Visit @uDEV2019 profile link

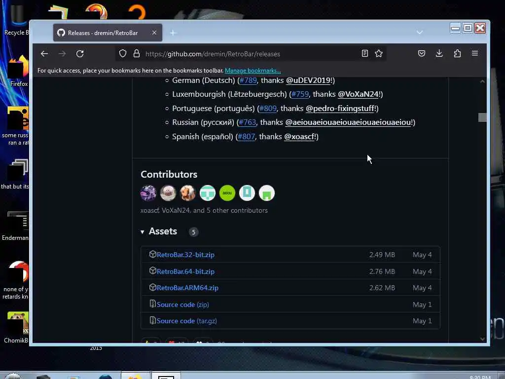point(308,80)
